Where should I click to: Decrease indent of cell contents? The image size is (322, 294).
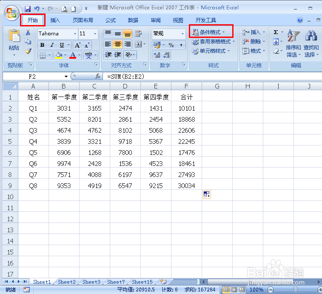click(108, 55)
